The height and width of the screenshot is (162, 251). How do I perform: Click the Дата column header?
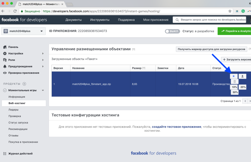(193, 68)
